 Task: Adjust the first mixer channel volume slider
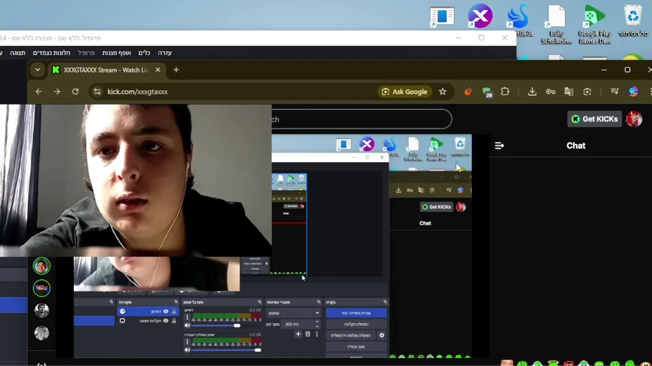226,325
